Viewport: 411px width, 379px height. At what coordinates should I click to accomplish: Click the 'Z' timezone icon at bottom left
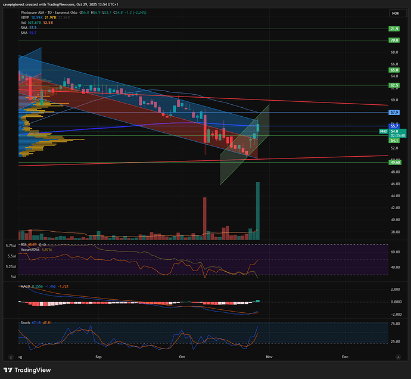[x=10, y=356]
